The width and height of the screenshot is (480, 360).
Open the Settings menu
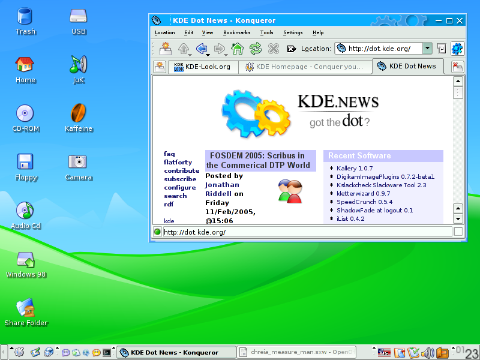293,32
